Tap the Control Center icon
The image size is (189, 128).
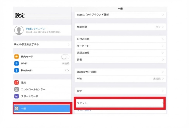(x=16, y=89)
